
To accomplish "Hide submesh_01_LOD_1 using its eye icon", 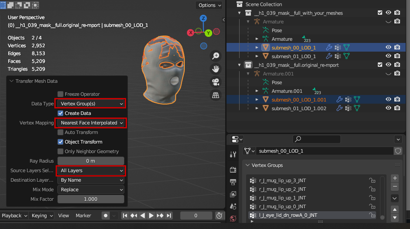I will tap(388, 56).
